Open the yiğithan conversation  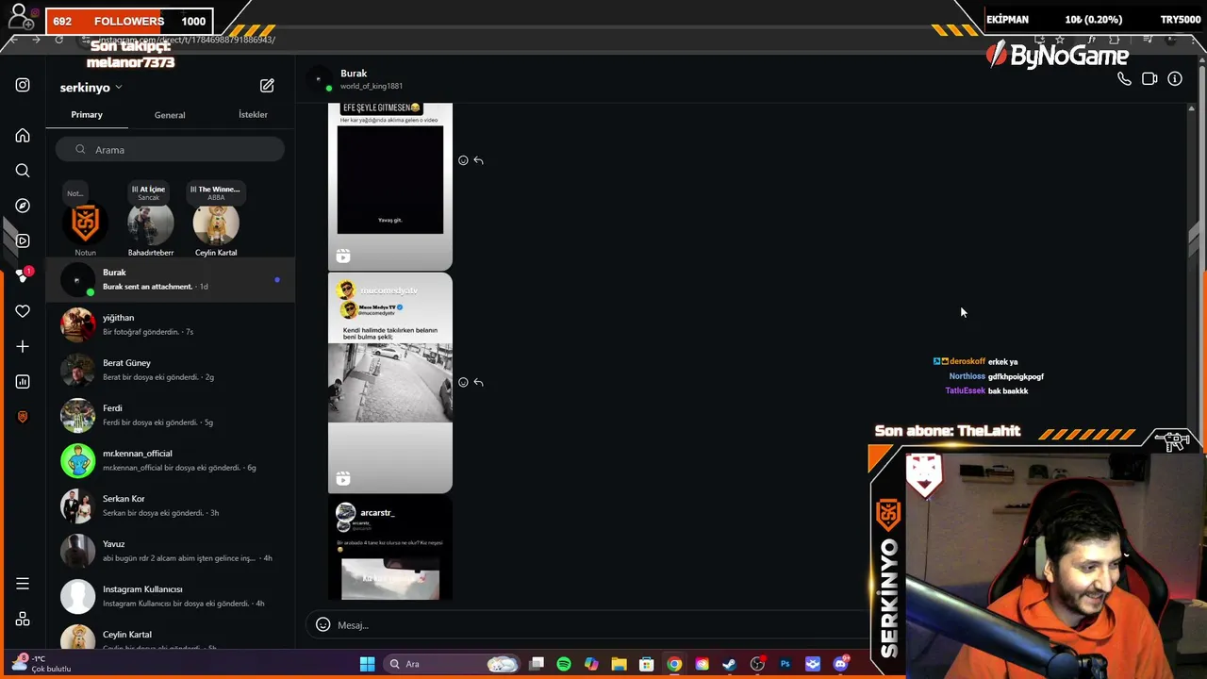tap(170, 325)
